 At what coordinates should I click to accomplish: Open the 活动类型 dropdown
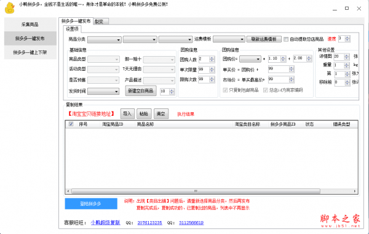click(103, 70)
